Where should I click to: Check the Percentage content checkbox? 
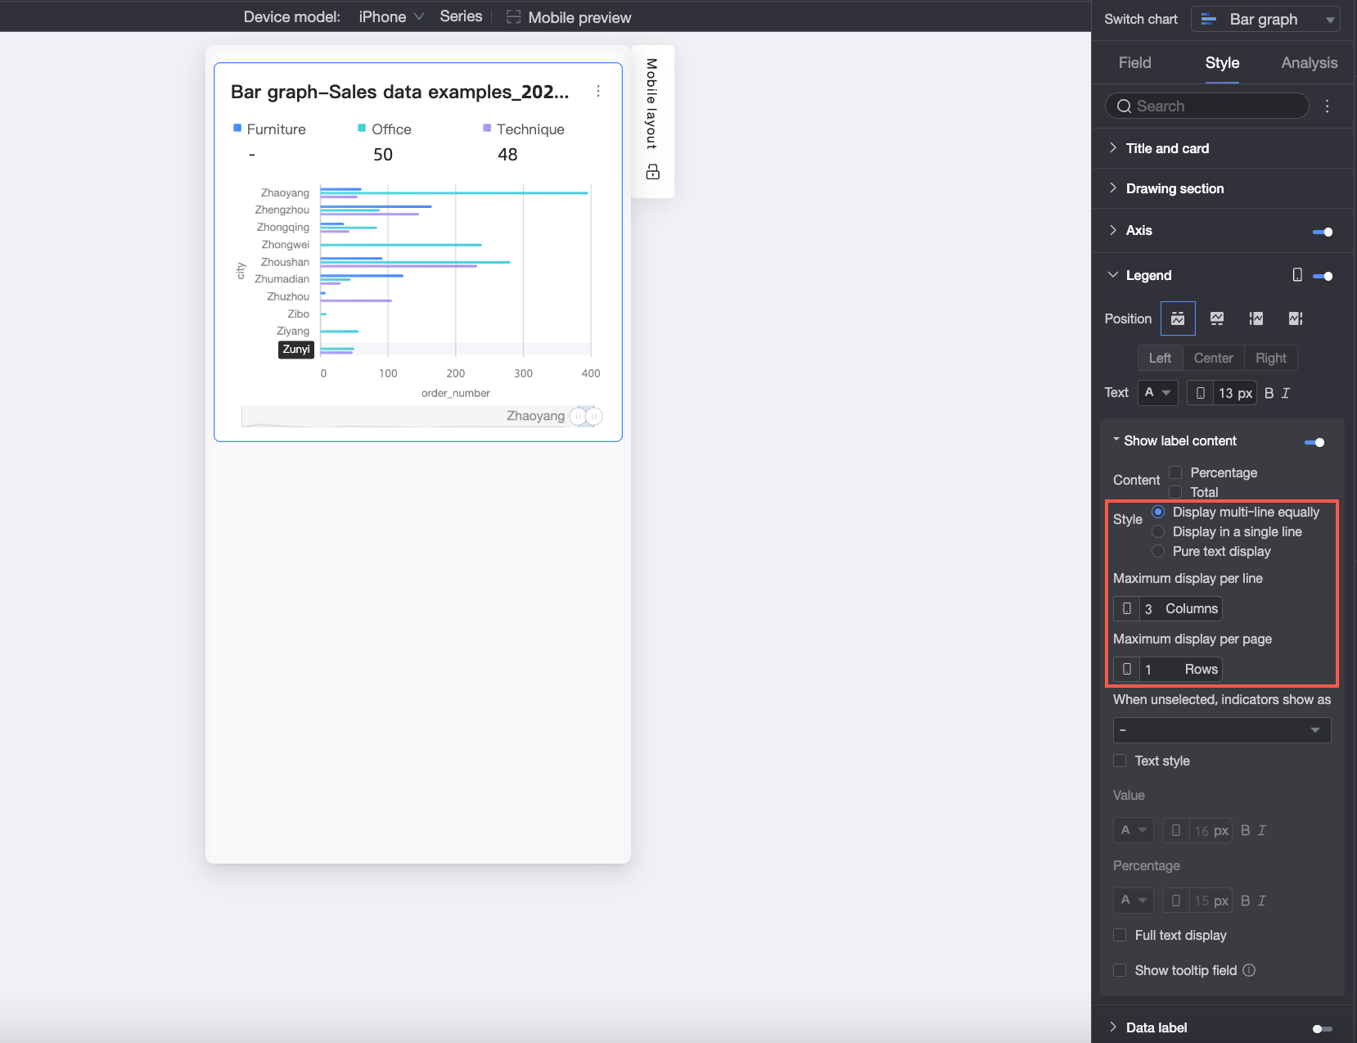point(1175,472)
